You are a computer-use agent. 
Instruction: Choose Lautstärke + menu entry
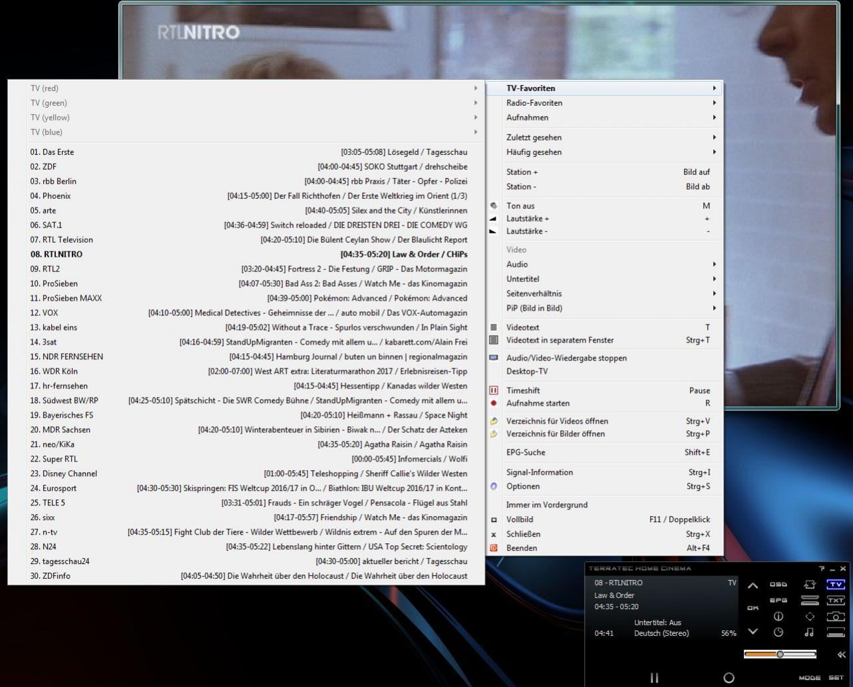click(604, 218)
